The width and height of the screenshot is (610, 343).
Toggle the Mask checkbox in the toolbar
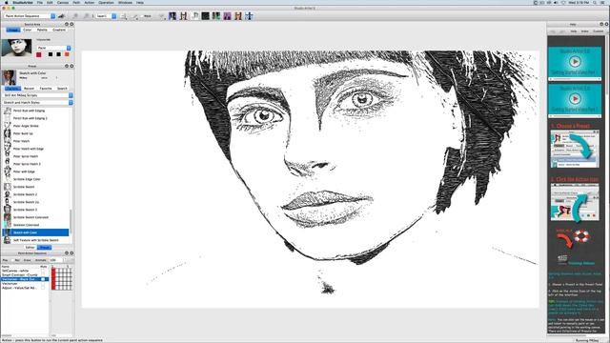[142, 16]
